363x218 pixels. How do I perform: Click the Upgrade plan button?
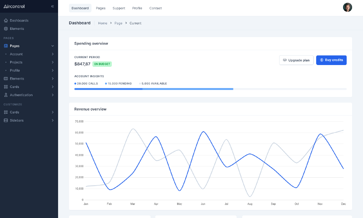pos(296,60)
